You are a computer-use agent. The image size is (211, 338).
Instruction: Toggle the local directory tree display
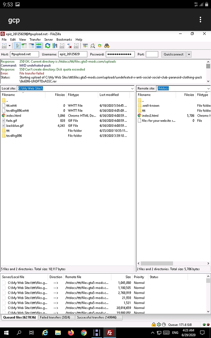coord(24,46)
